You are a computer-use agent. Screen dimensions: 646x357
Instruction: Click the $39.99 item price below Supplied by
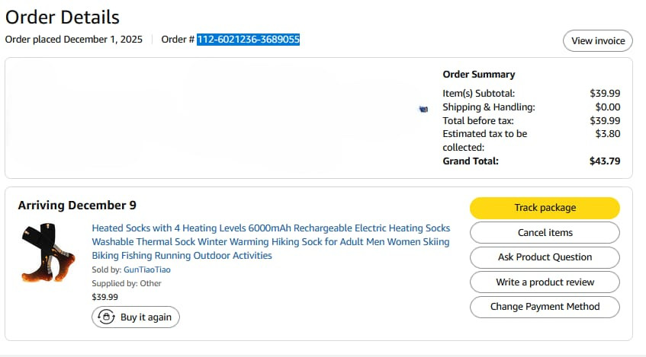[104, 297]
